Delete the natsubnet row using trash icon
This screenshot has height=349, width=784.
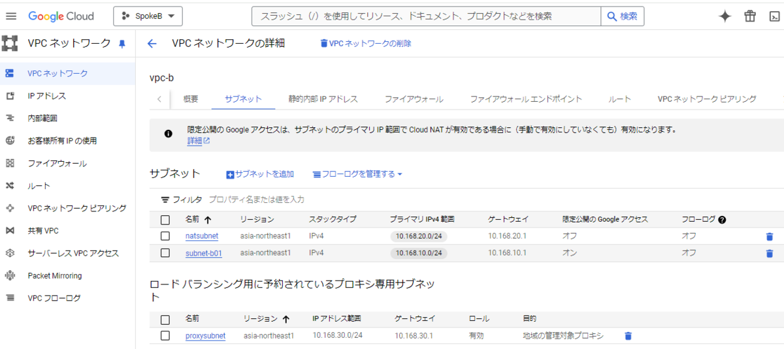pyautogui.click(x=769, y=236)
